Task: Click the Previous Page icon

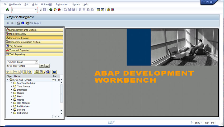Action: click(x=84, y=10)
